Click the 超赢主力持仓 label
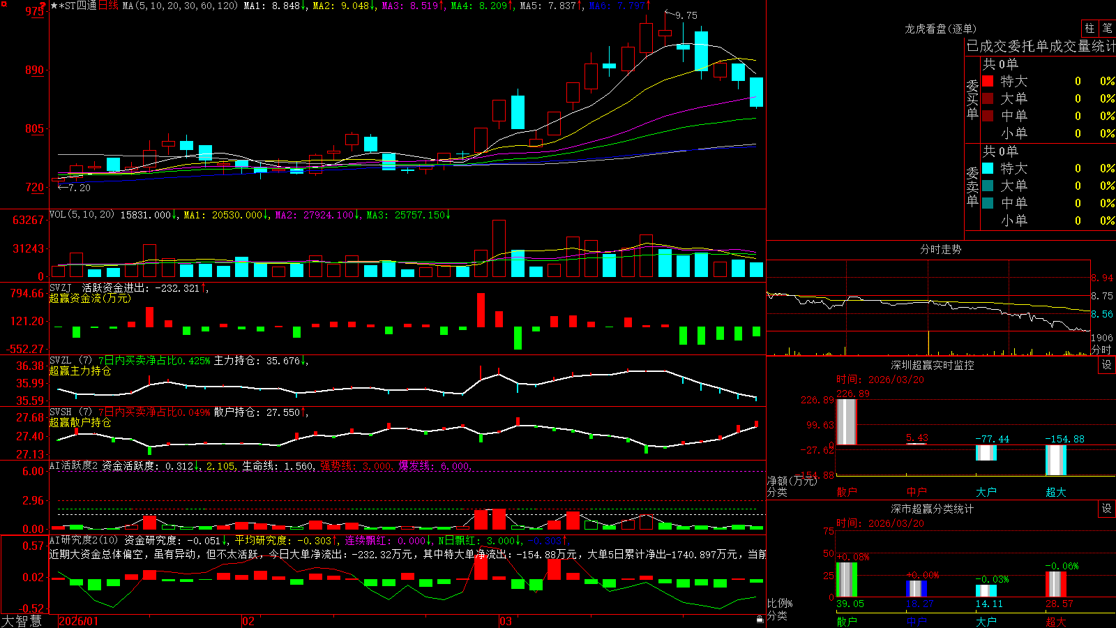The width and height of the screenshot is (1116, 628). click(80, 371)
